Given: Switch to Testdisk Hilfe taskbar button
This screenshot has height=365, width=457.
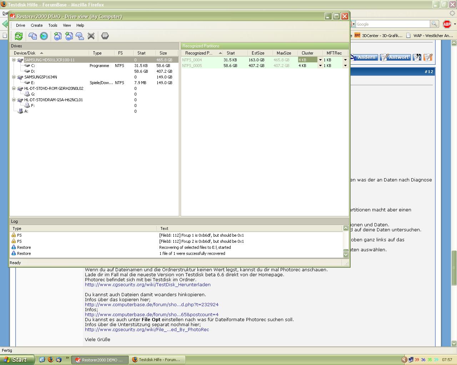Looking at the screenshot, I should 156,360.
